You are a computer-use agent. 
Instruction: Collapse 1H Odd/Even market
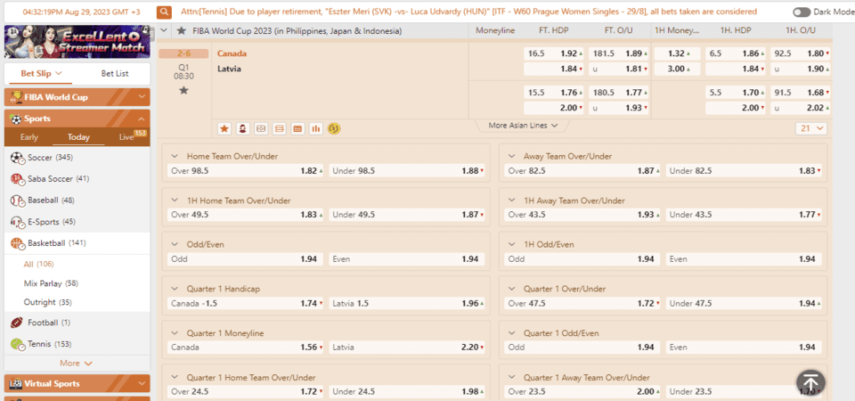(x=513, y=244)
